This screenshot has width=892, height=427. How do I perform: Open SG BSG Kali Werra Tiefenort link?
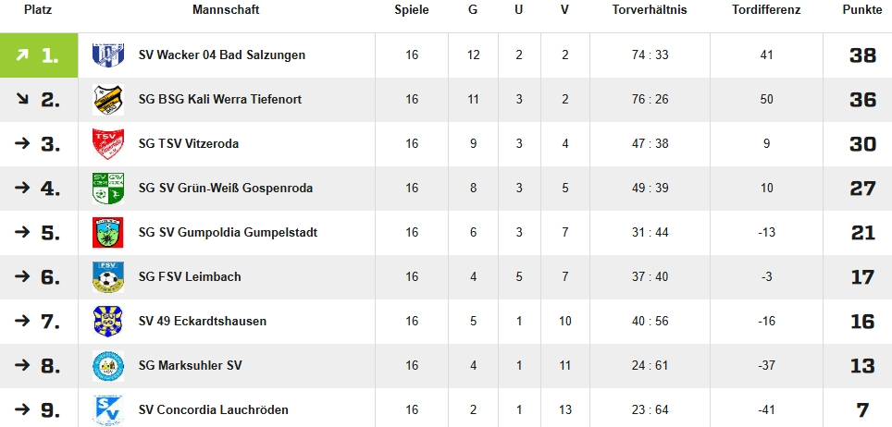[220, 100]
